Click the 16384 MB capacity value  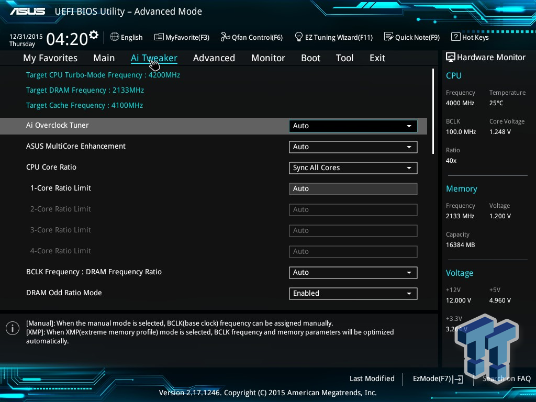click(x=461, y=245)
